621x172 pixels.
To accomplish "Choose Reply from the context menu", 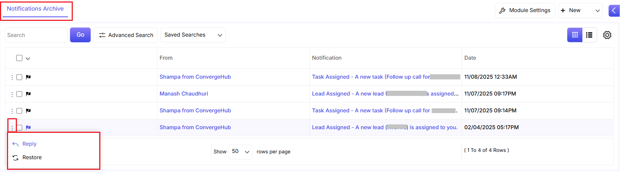I will tap(29, 144).
